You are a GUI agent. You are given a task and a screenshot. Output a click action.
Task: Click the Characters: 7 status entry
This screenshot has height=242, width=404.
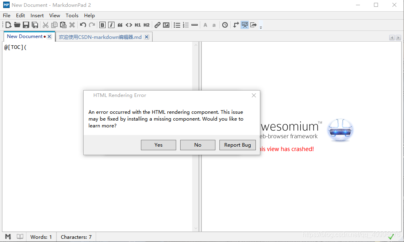[x=76, y=237]
